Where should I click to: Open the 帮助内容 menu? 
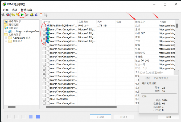(x=26, y=10)
